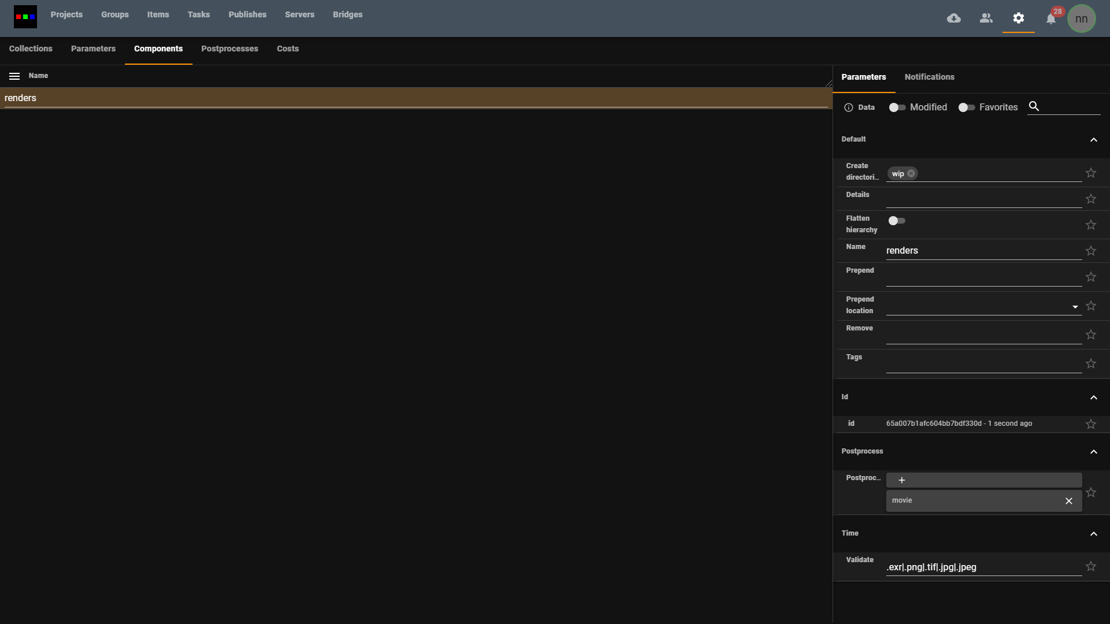Favorite the Validate parameter star
The width and height of the screenshot is (1110, 624).
point(1091,567)
